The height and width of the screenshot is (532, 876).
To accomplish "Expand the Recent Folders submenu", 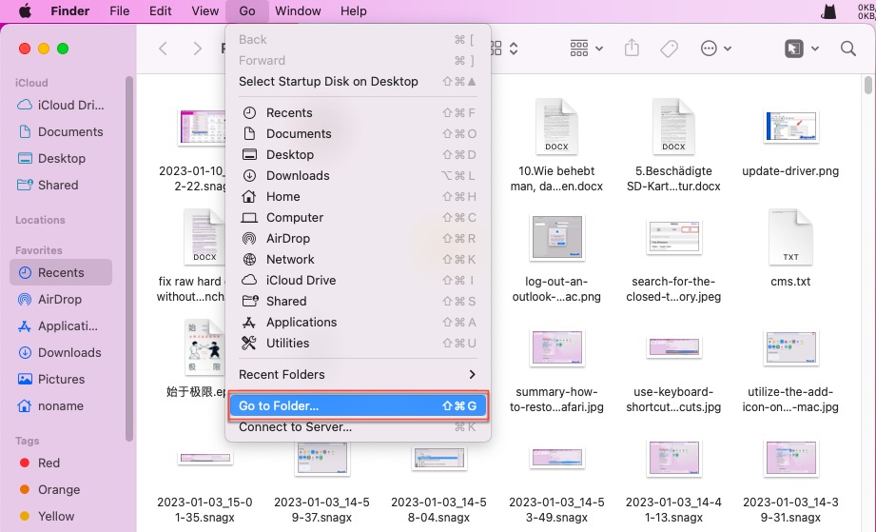I will coord(358,374).
